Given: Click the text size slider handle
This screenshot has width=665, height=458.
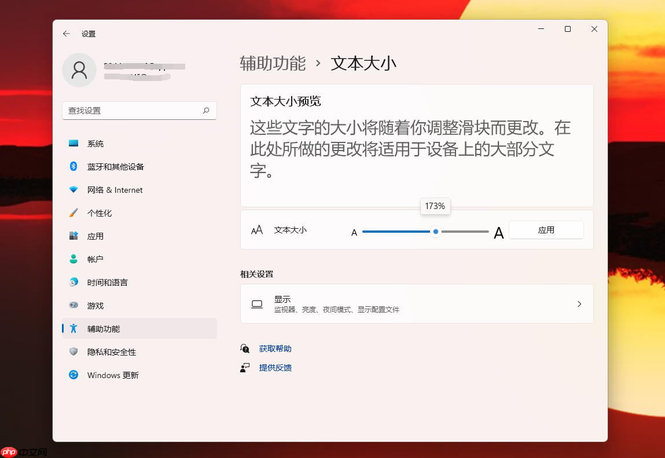Looking at the screenshot, I should (x=435, y=232).
